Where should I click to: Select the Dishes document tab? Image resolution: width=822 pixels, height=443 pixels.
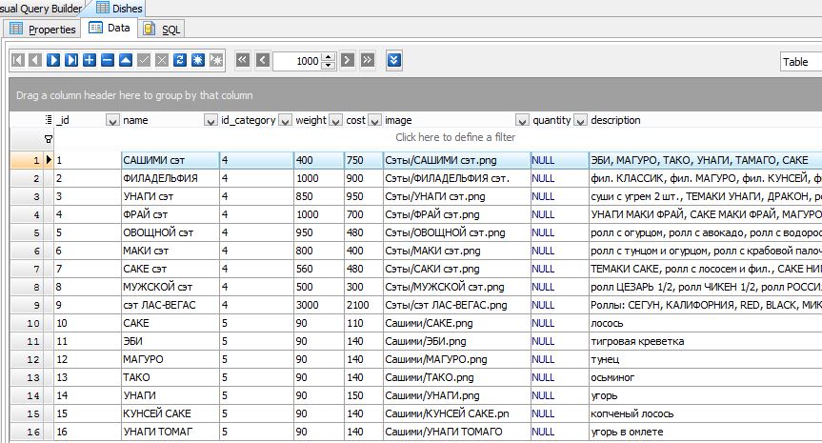(x=119, y=9)
